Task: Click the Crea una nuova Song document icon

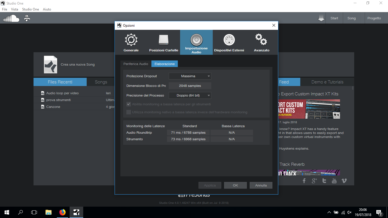Action: 50,64
